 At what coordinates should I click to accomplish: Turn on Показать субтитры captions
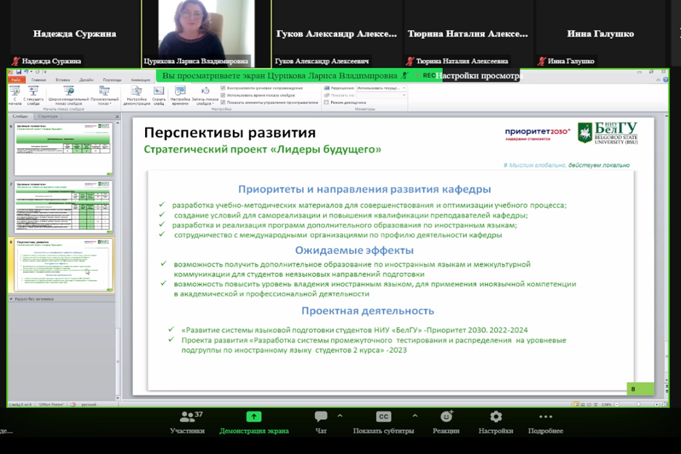[x=383, y=417]
